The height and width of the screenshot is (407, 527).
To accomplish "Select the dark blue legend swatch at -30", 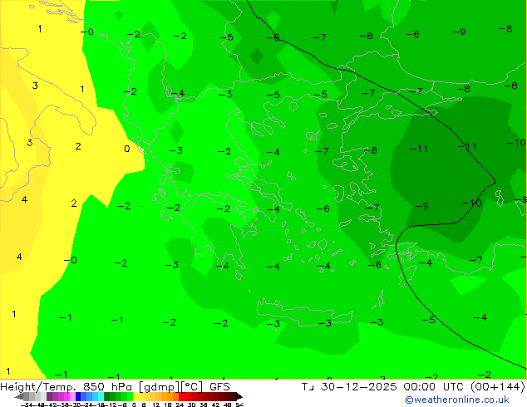I will pos(78,396).
